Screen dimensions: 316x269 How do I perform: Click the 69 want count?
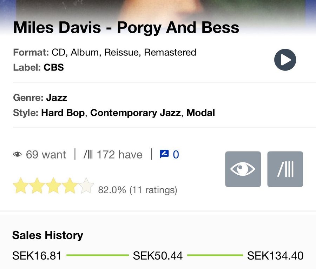pyautogui.click(x=46, y=155)
